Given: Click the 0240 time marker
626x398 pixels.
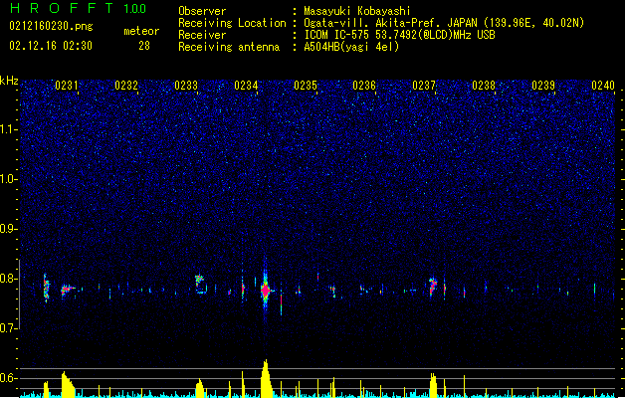Looking at the screenshot, I should (x=603, y=86).
